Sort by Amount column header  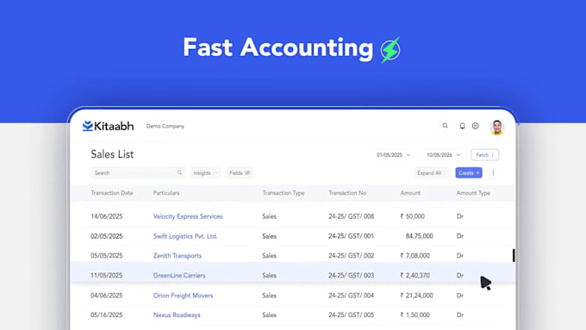coord(410,193)
